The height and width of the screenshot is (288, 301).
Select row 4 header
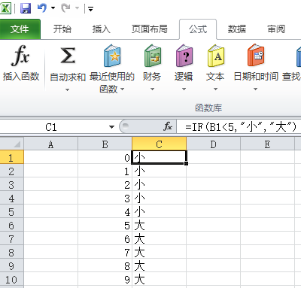click(12, 199)
